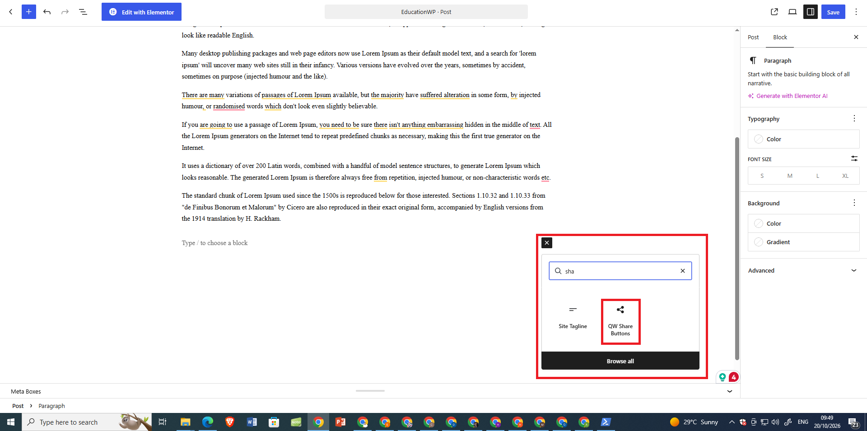Insert the QW Share Buttons block
The image size is (867, 431).
[620, 321]
